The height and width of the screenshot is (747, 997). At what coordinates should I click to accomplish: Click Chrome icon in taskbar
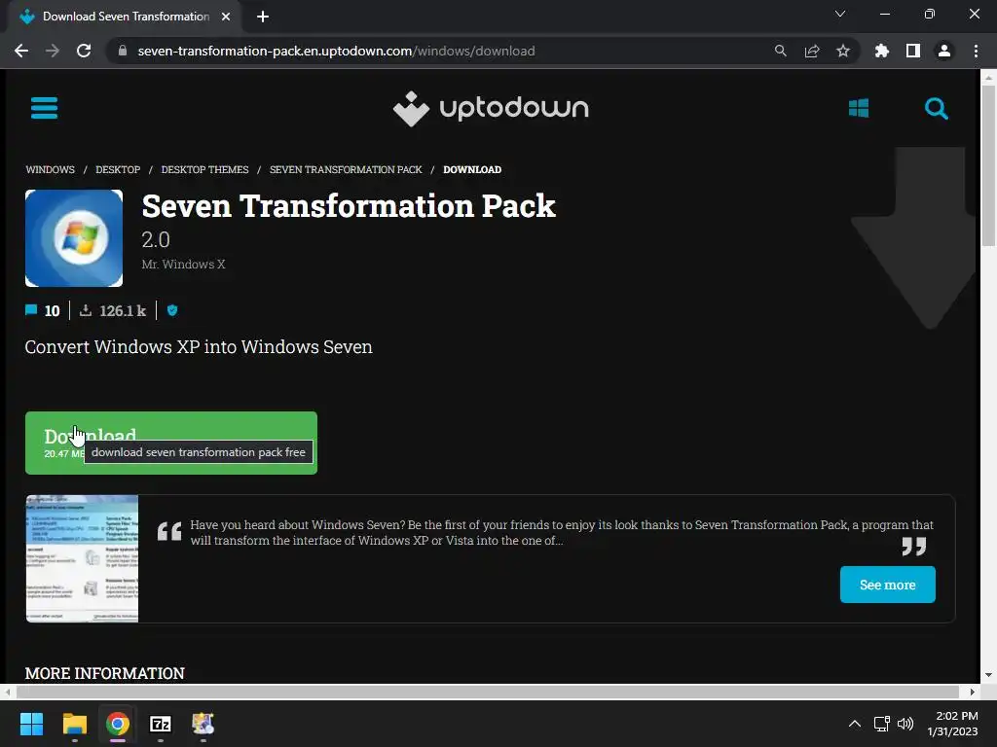118,724
